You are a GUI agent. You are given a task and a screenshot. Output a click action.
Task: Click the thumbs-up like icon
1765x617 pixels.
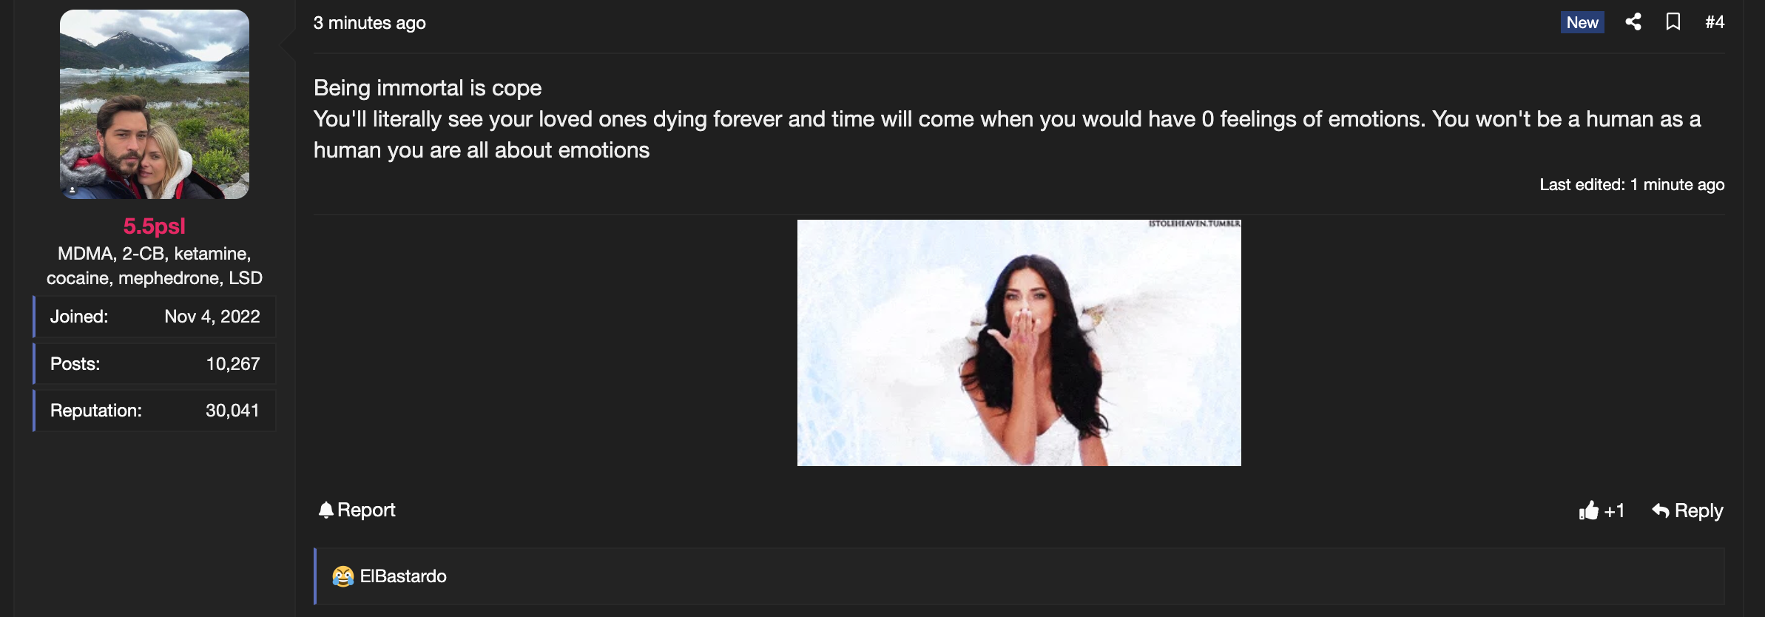[1588, 510]
